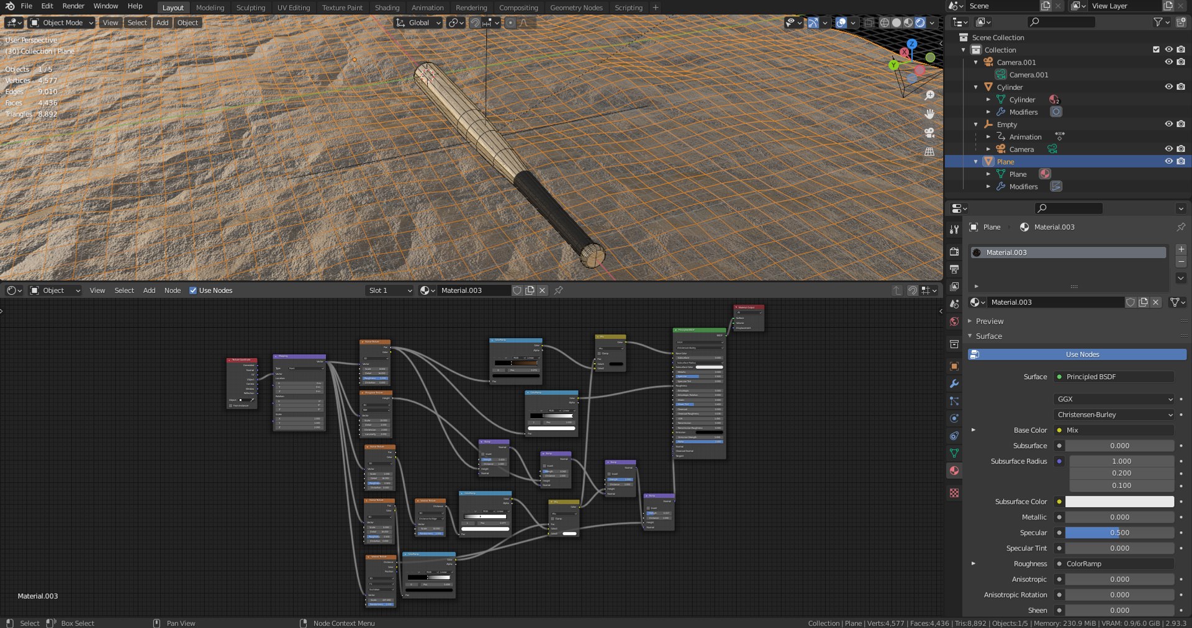The height and width of the screenshot is (628, 1192).
Task: Expand the Base Color Mix input
Action: pos(973,430)
